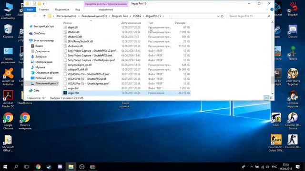The height and width of the screenshot is (171, 305).
Task: Open Корзина recycle bin desktop icon
Action: 8,31
